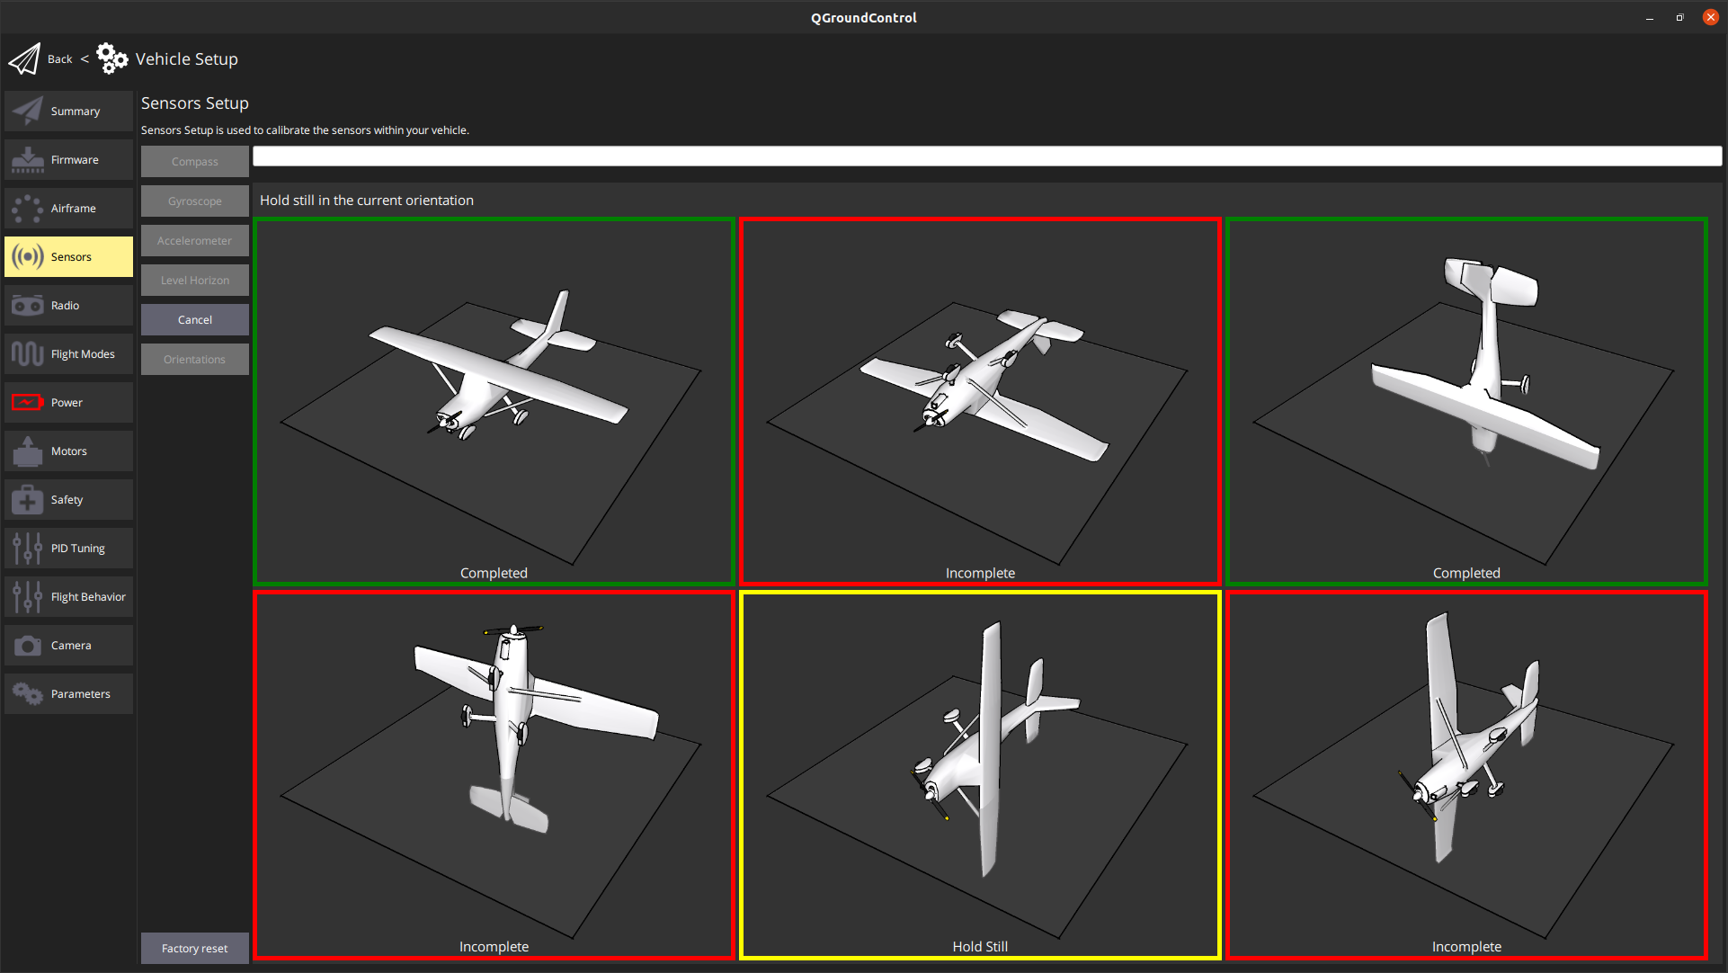Click the Vehicle Setup title text
The image size is (1728, 973).
pyautogui.click(x=187, y=58)
